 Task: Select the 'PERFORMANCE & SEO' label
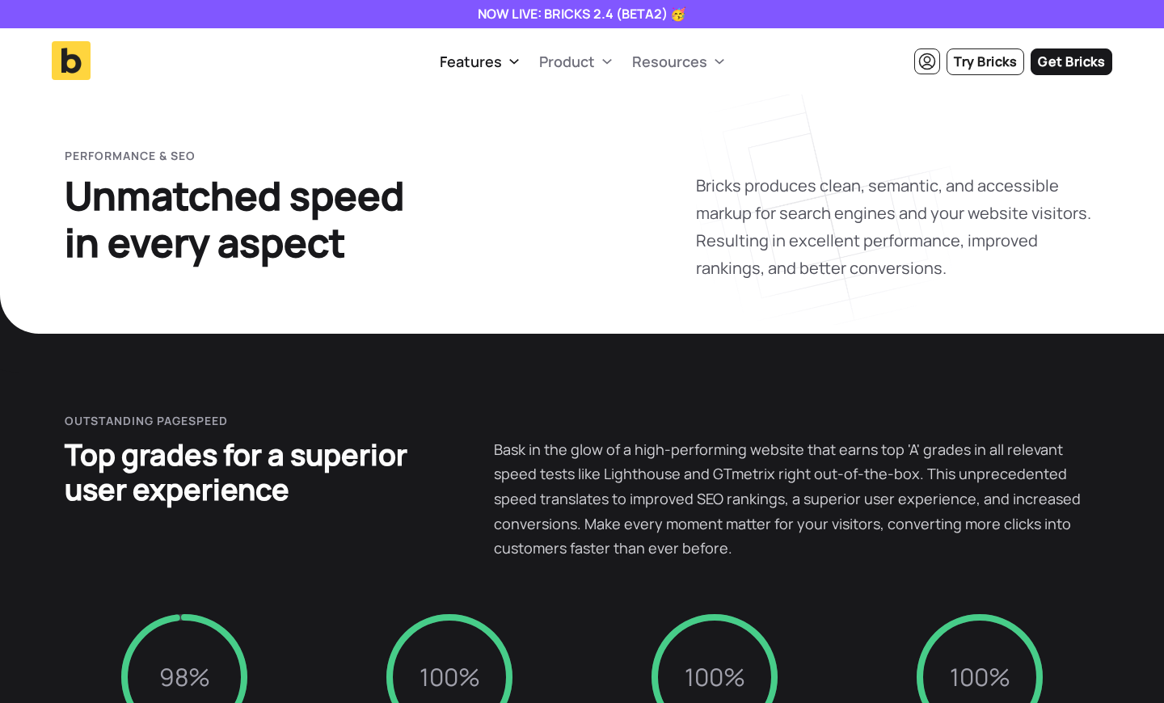click(129, 156)
